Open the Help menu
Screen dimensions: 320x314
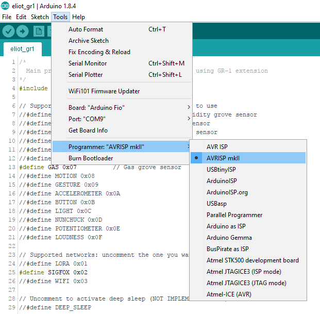click(78, 17)
